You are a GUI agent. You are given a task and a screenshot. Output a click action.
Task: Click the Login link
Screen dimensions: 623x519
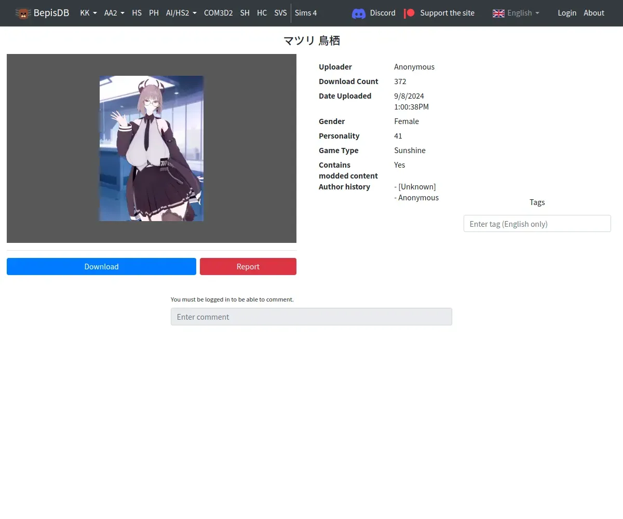pyautogui.click(x=567, y=13)
